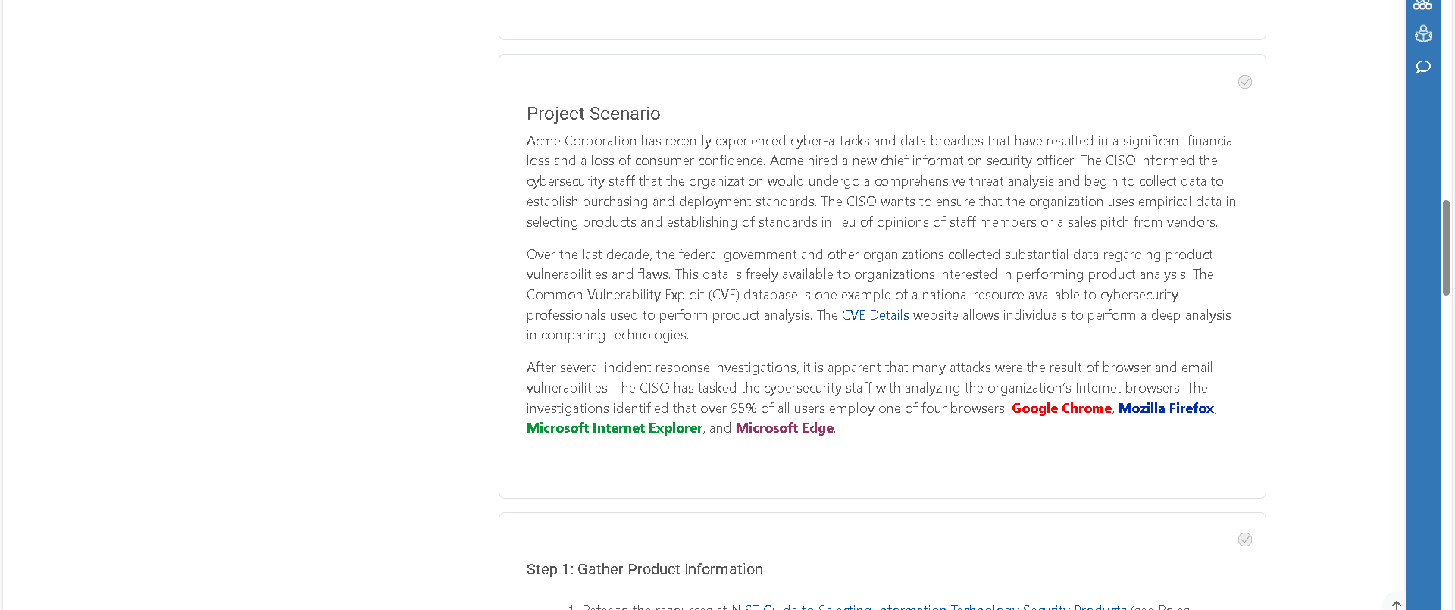The width and height of the screenshot is (1455, 610).
Task: Open the CVE Details website link
Action: (x=875, y=315)
